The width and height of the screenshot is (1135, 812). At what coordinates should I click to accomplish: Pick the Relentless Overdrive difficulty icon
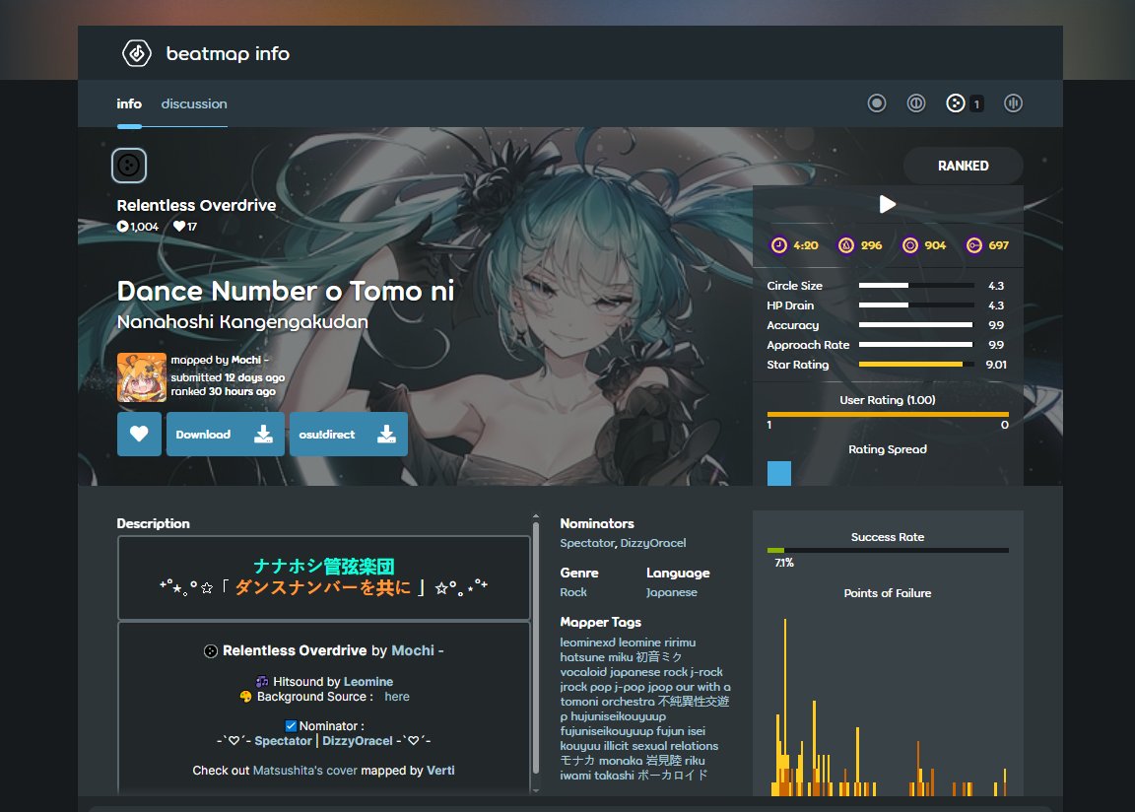click(x=129, y=166)
